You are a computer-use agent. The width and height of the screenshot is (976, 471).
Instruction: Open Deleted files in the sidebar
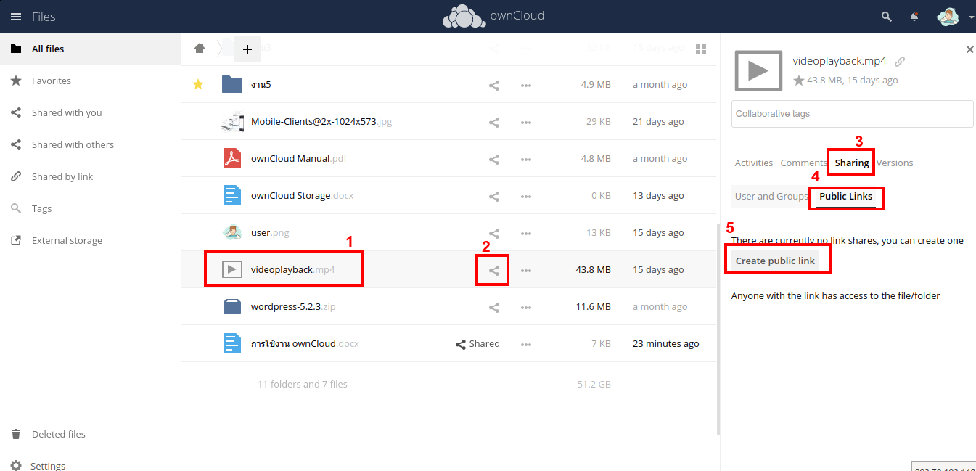58,435
